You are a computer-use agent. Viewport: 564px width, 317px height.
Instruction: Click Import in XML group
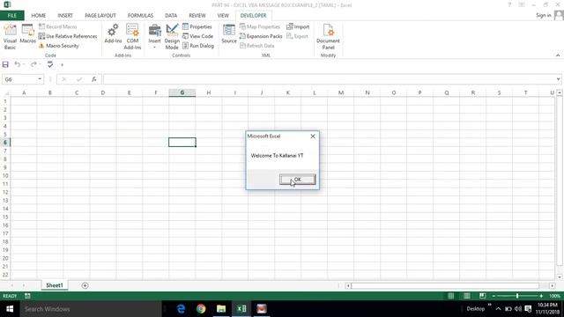point(298,26)
